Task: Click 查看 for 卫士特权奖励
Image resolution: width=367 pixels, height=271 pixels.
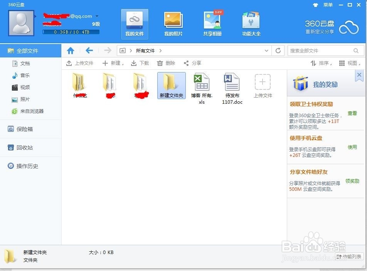Action: [x=352, y=113]
